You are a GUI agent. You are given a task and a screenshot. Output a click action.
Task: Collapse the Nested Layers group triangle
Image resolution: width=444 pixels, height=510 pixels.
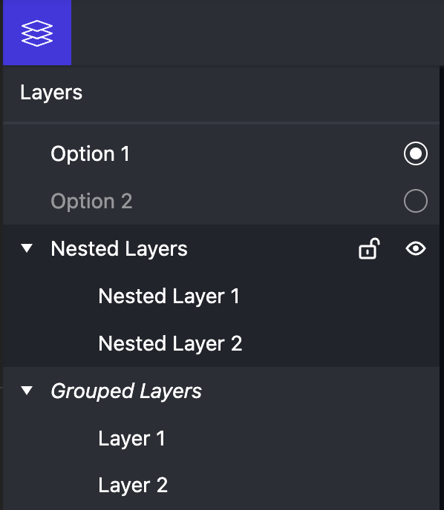tap(27, 248)
